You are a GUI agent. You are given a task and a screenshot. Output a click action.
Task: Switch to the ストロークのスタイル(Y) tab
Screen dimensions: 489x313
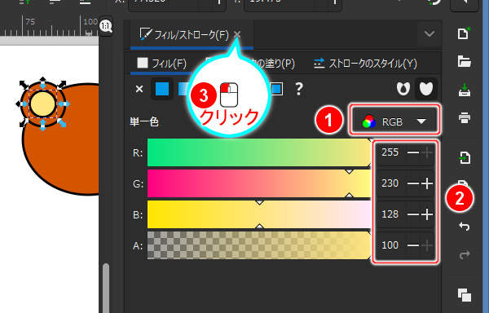click(365, 64)
